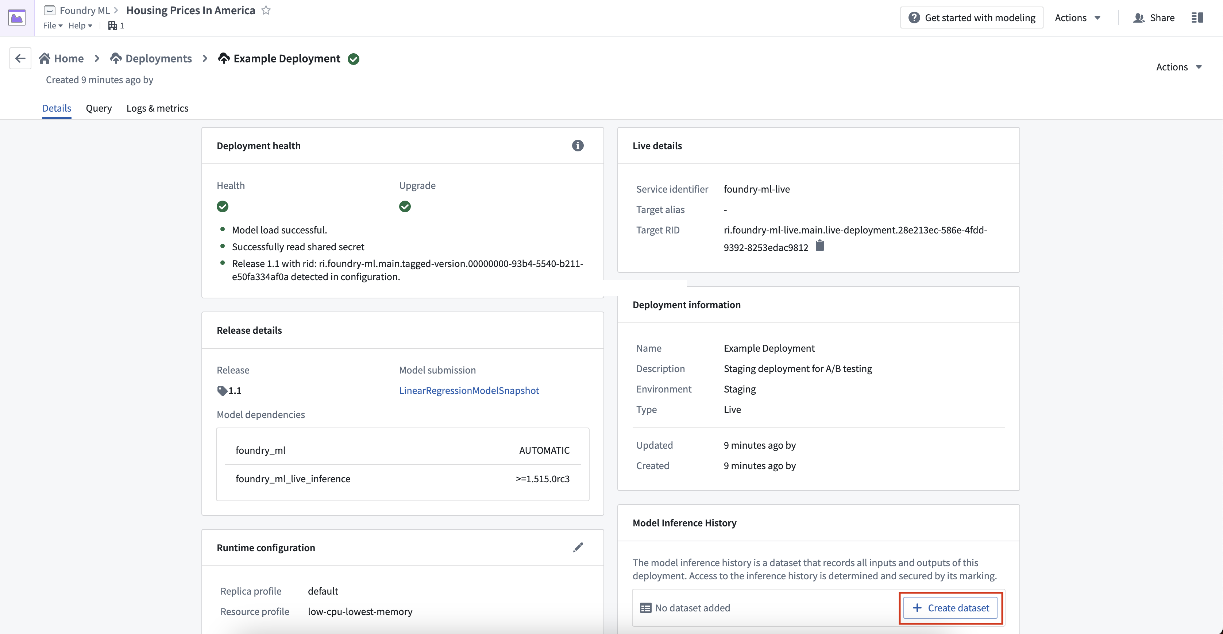Screen dimensions: 1223x634
Task: Click the Create dataset button
Action: pos(950,608)
